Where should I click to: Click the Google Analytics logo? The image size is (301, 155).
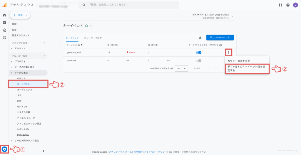click(x=4, y=5)
